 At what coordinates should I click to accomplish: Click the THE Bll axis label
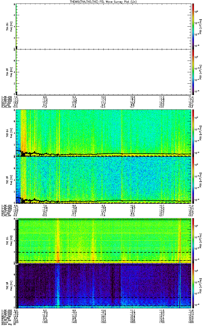click(7, 286)
